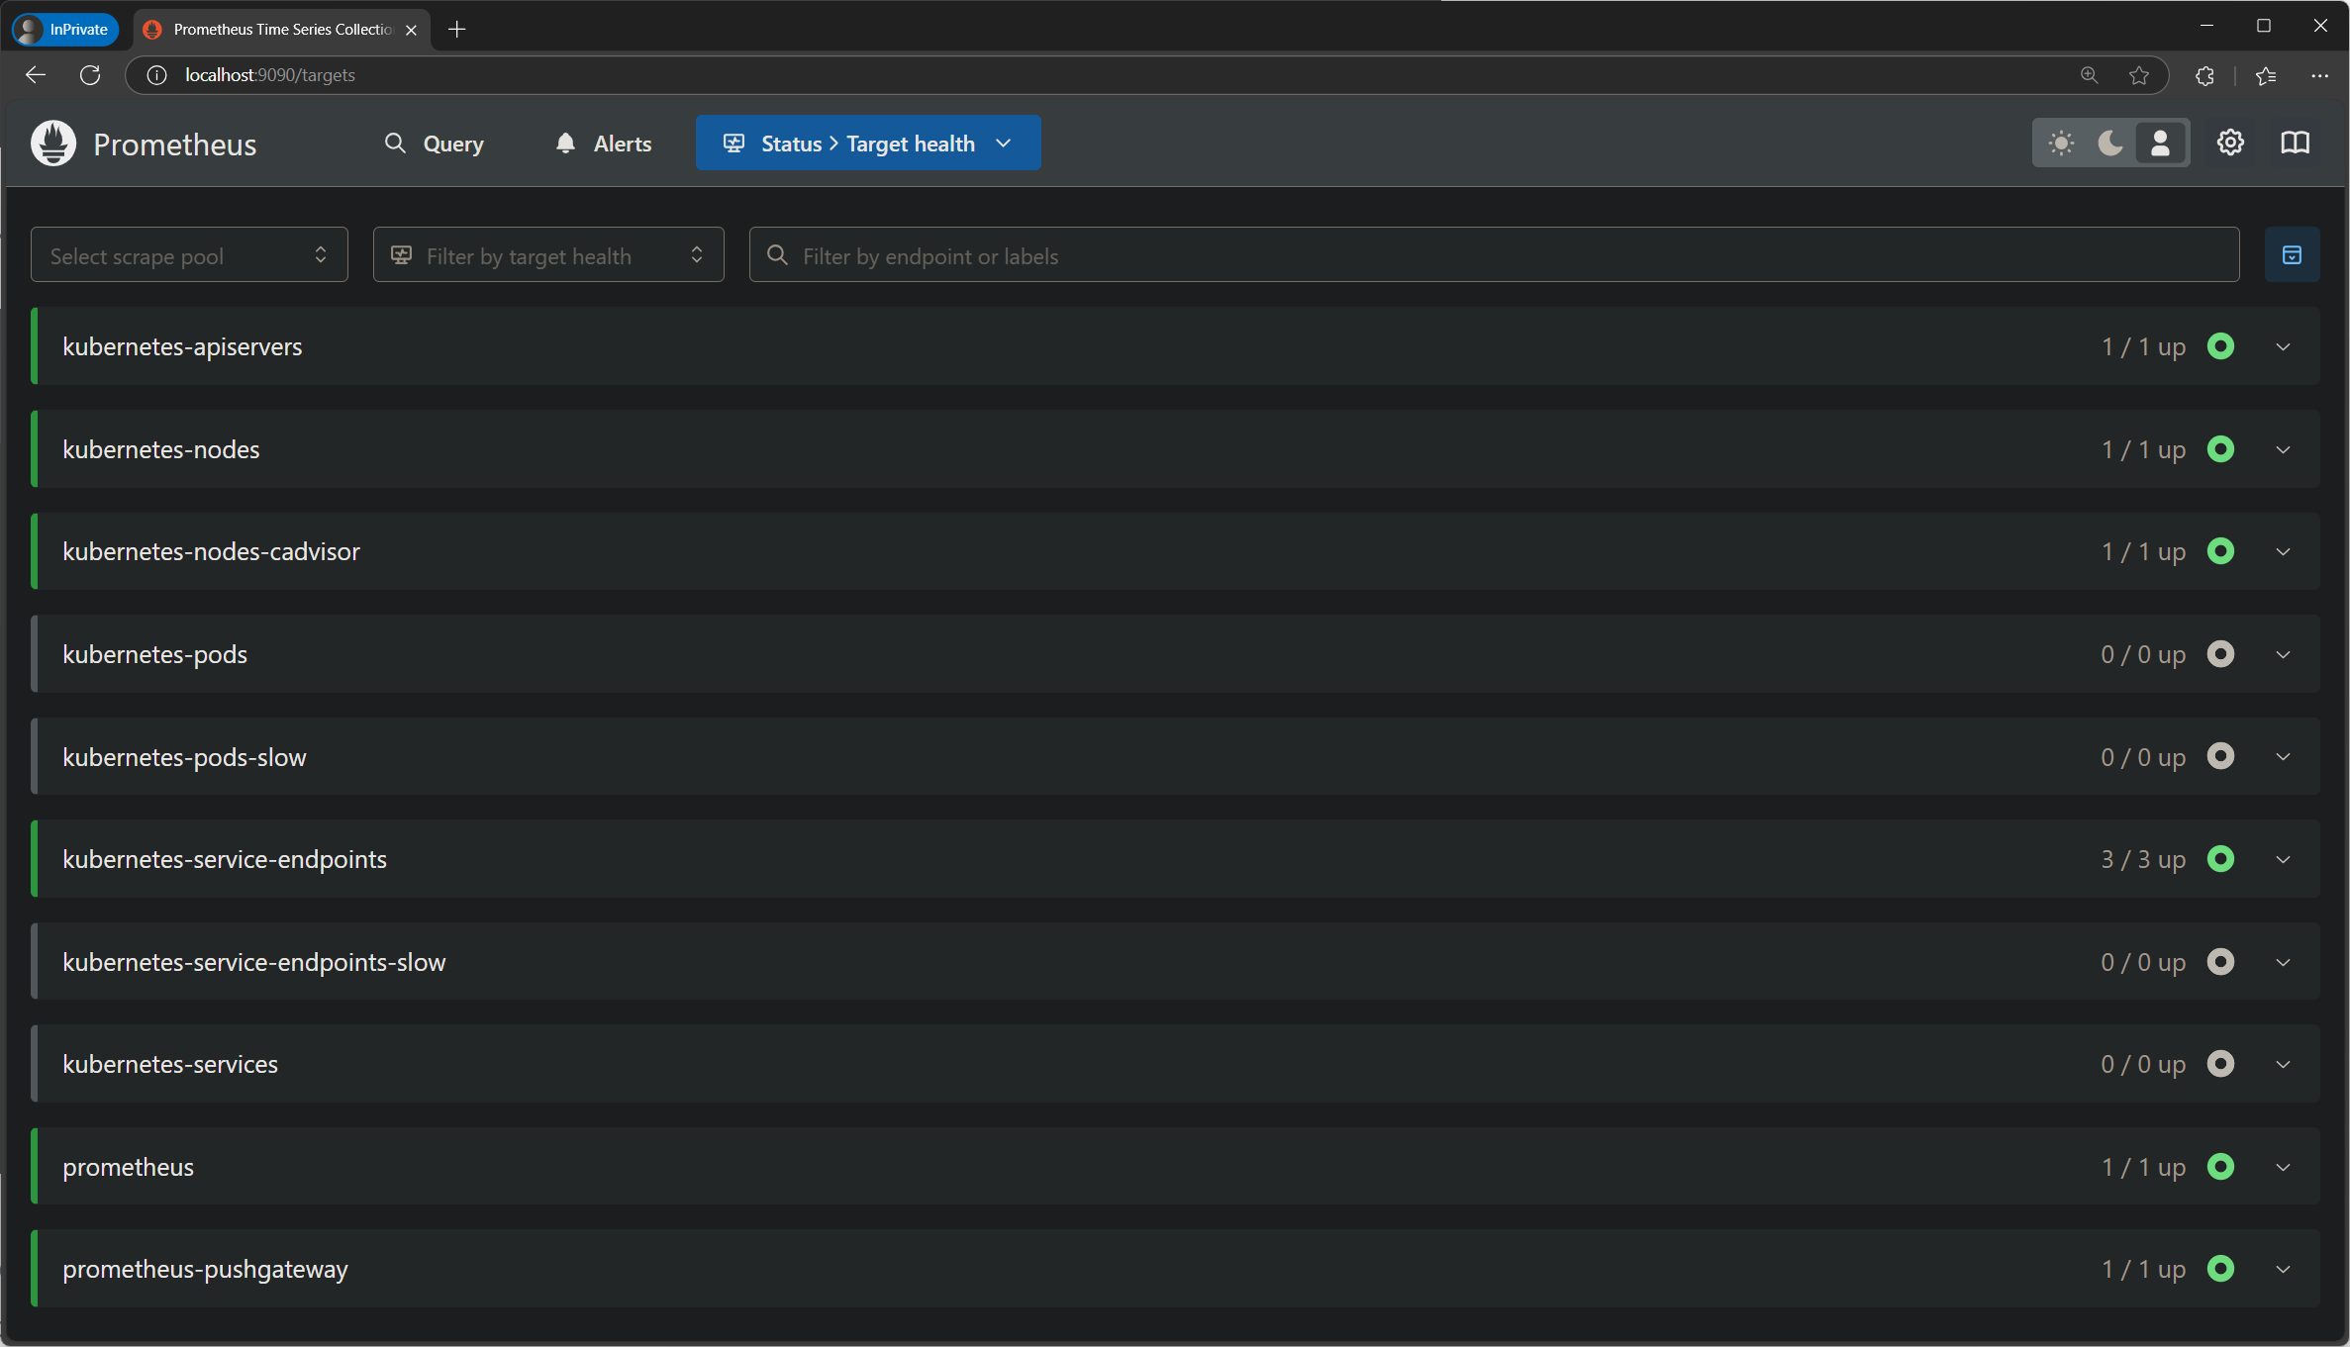The height and width of the screenshot is (1347, 2350).
Task: Click gray health ring for kubernetes-pods
Action: (x=2221, y=654)
